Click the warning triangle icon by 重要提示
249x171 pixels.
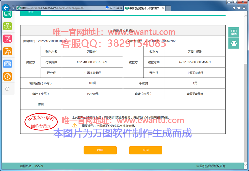[x=75, y=125]
